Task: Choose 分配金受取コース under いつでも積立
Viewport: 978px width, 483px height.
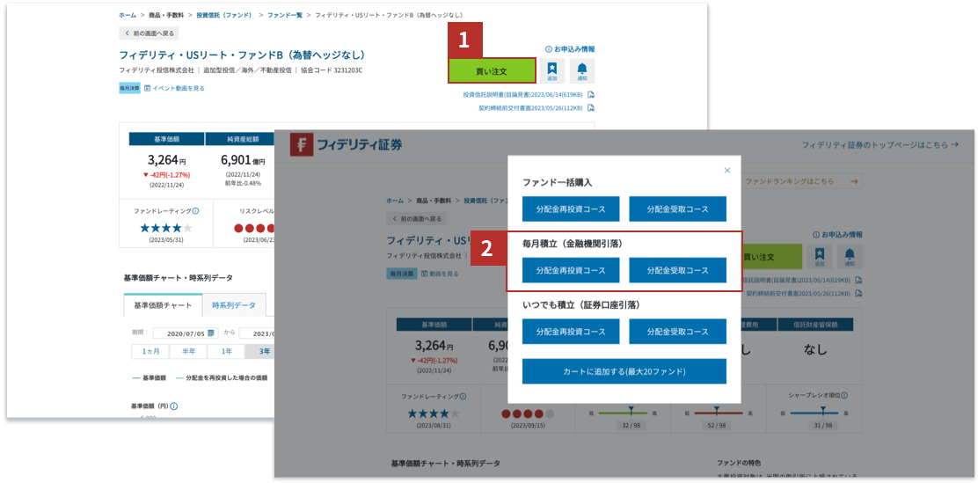Action: coord(678,332)
